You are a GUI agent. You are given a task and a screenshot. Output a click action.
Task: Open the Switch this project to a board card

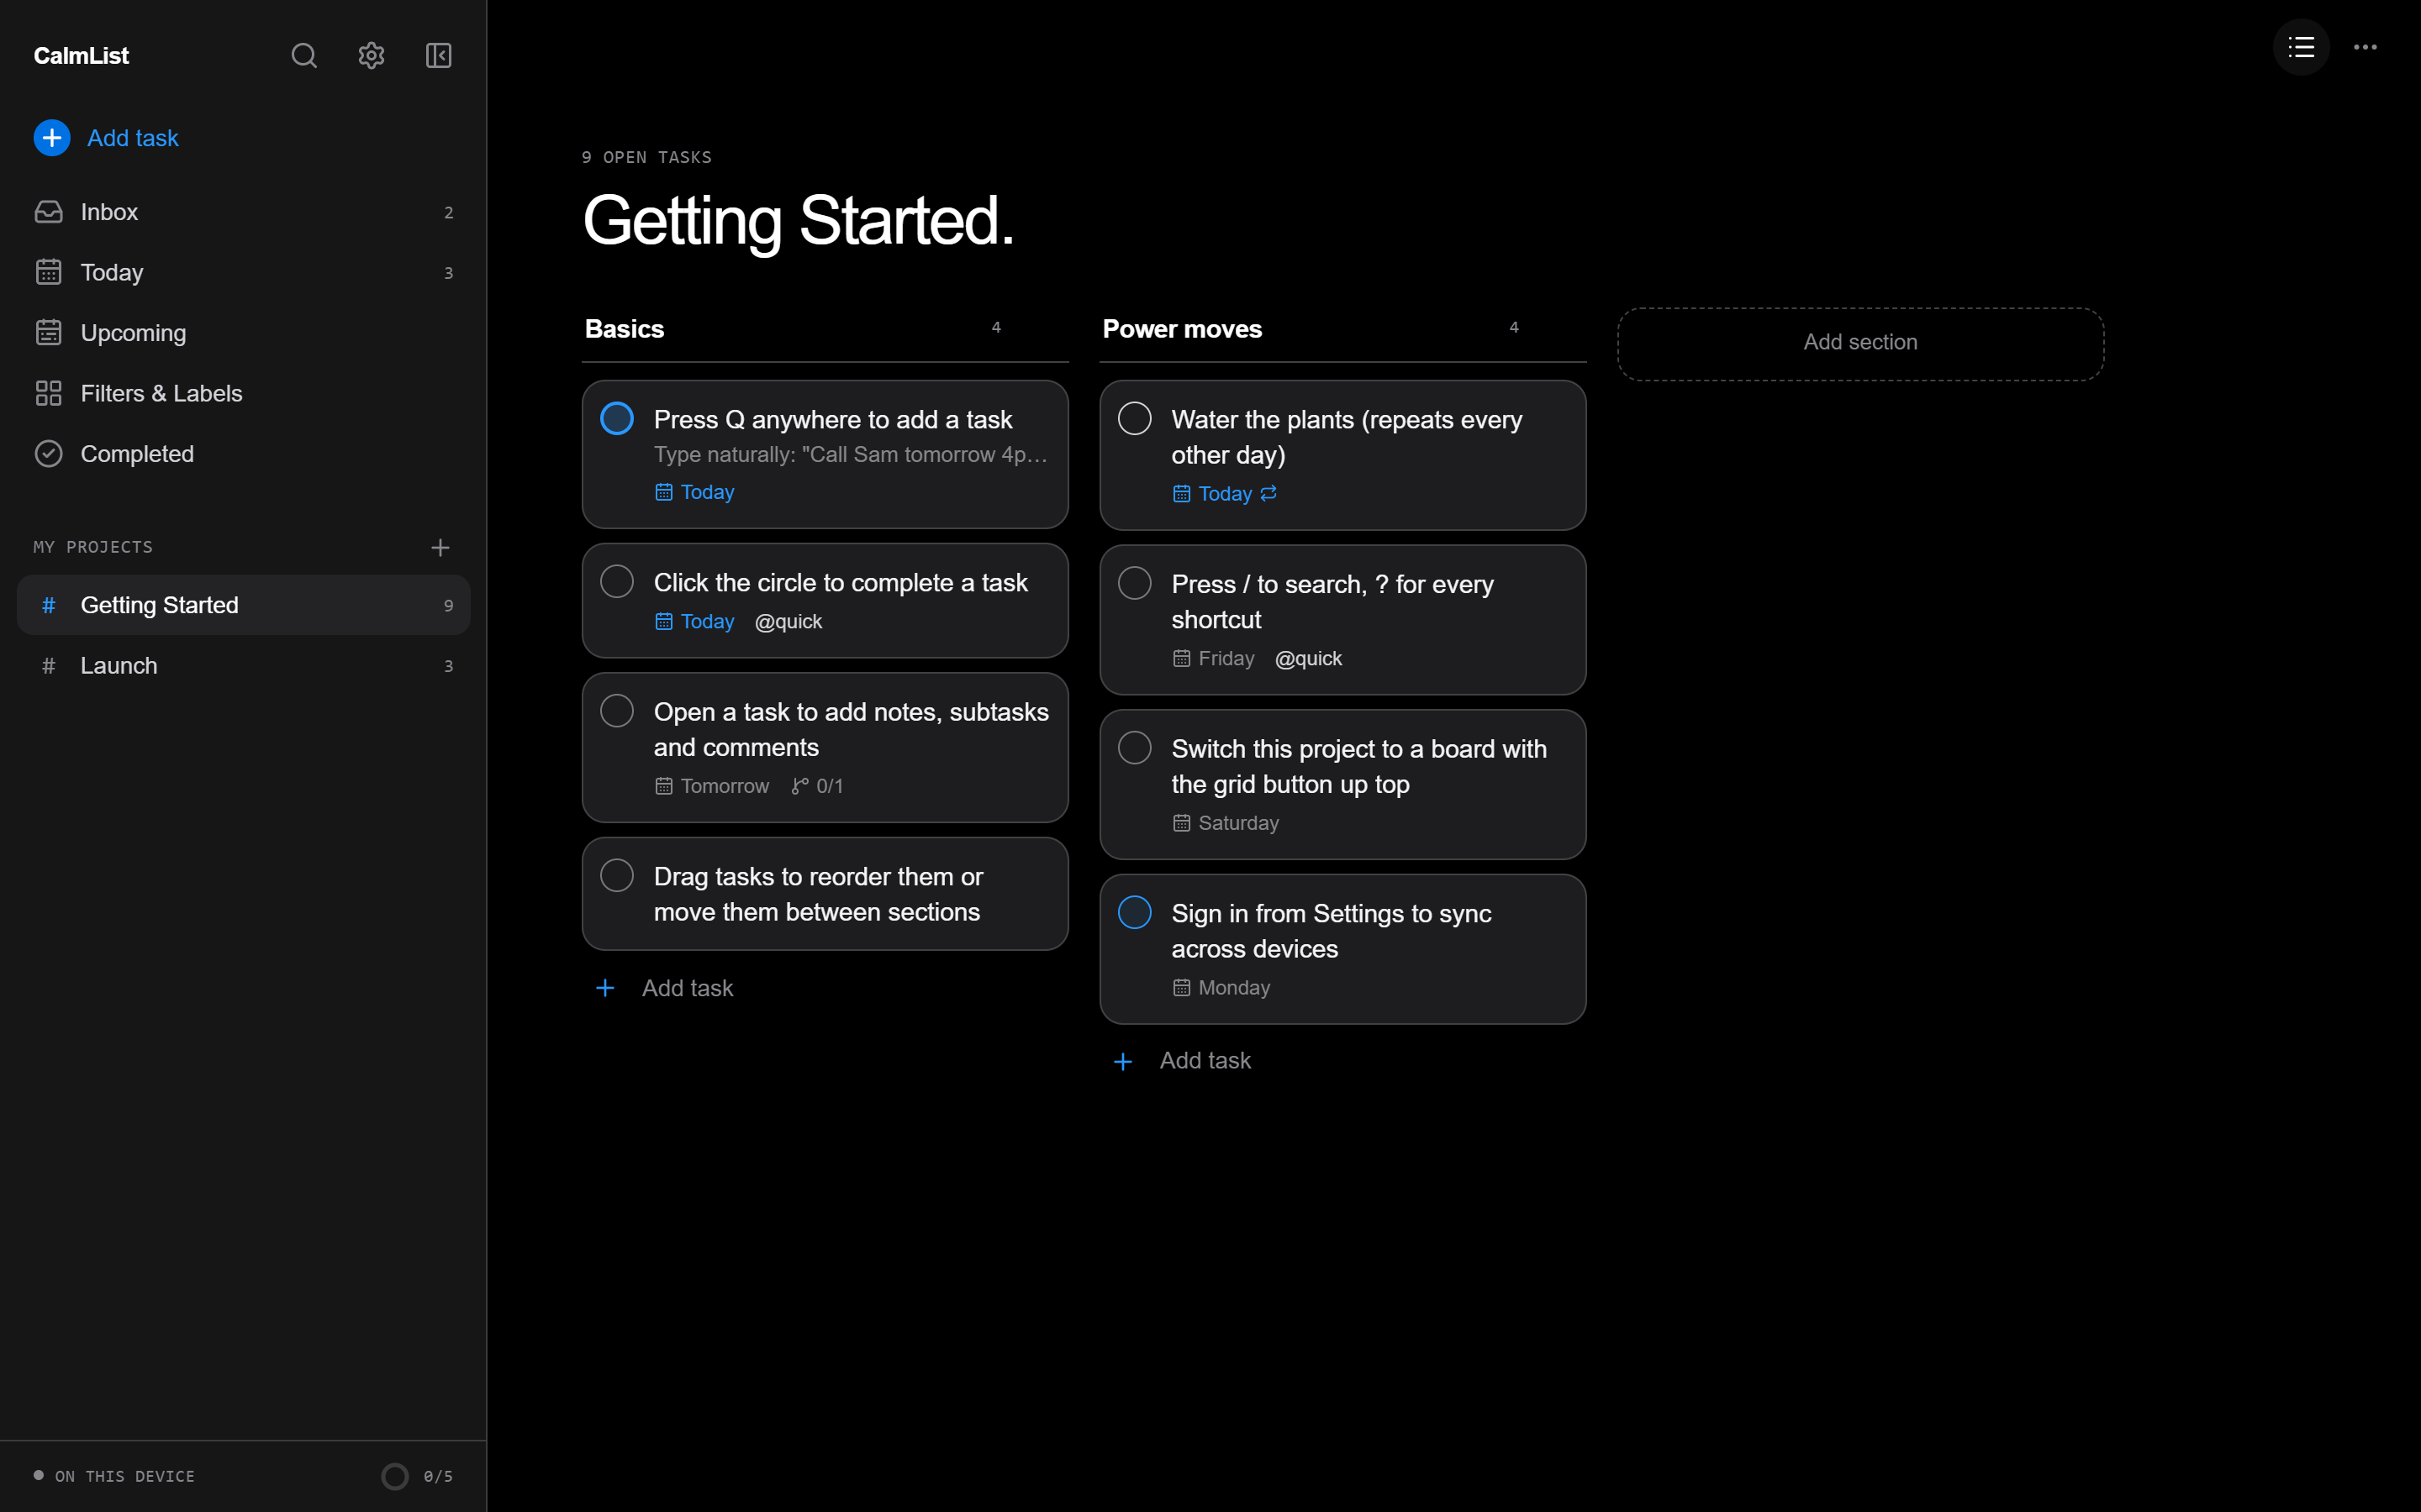tap(1342, 785)
